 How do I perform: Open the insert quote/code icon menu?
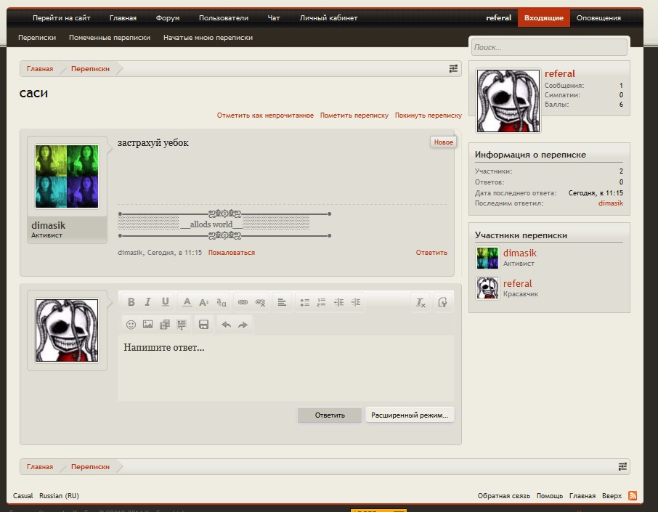(x=182, y=325)
